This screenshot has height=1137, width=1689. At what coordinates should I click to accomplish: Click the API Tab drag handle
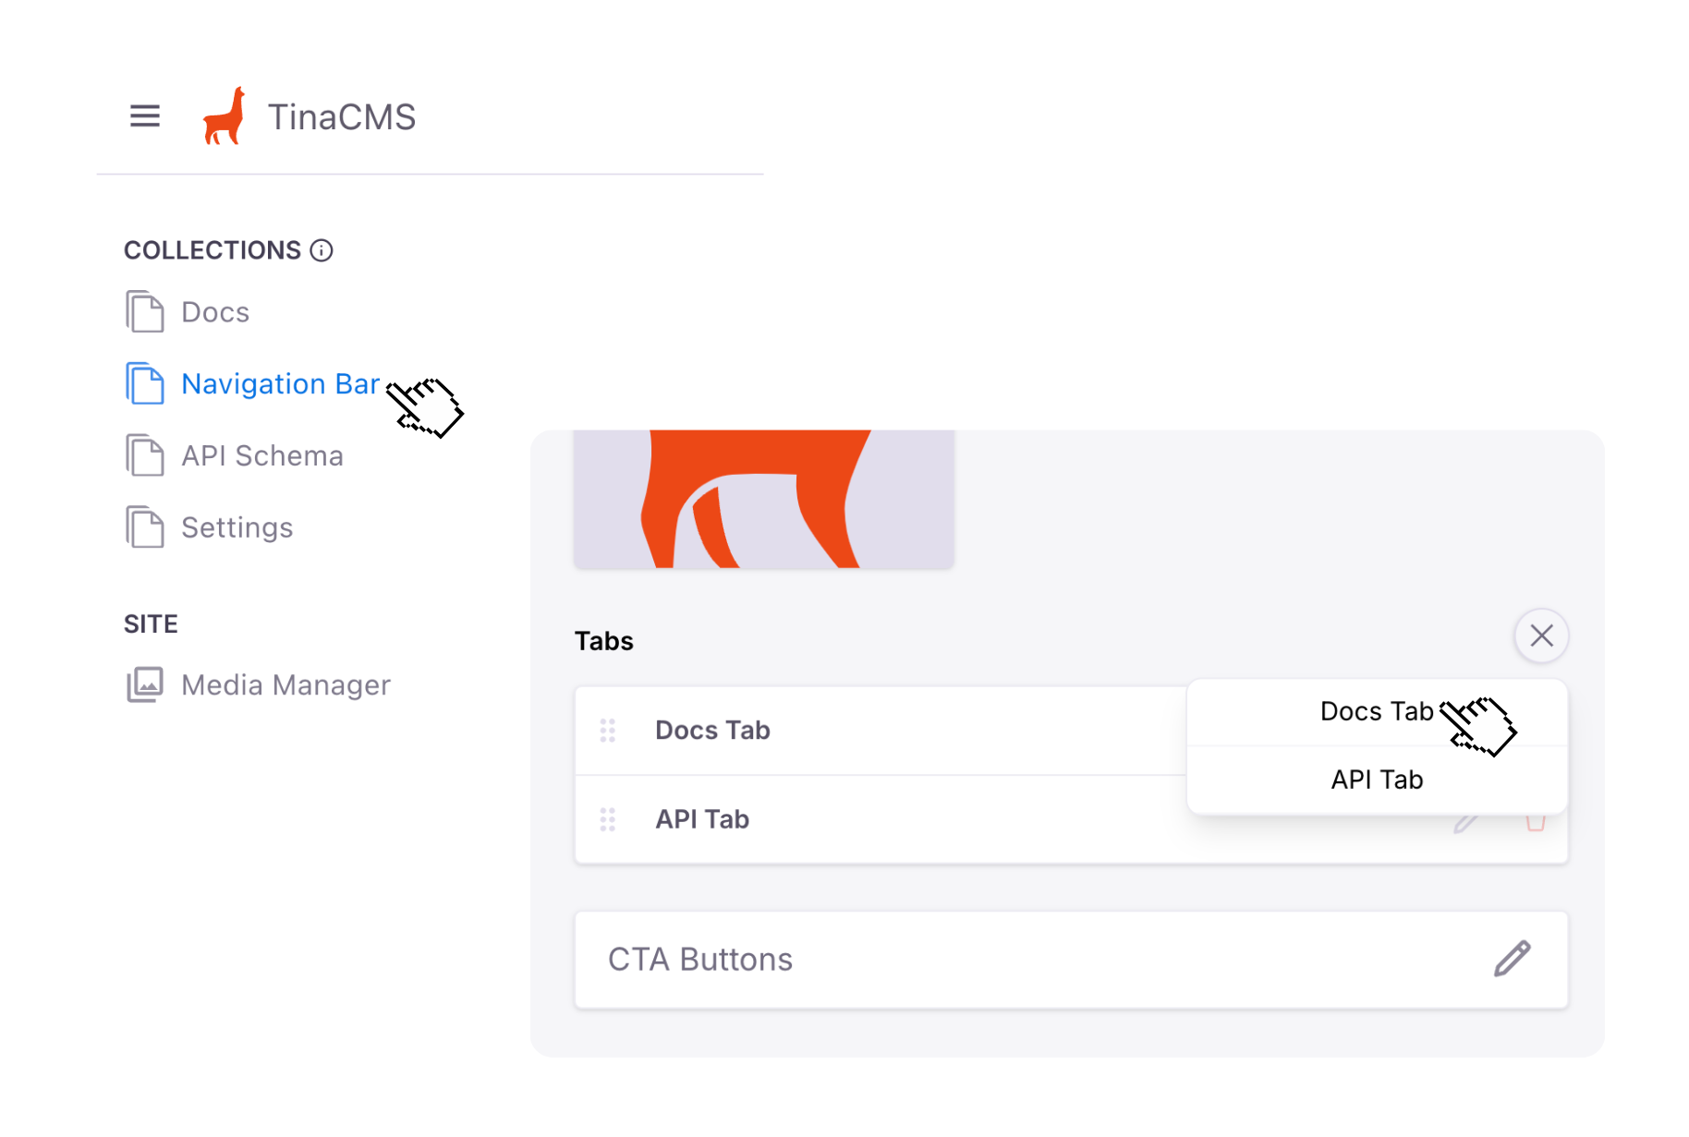tap(608, 819)
